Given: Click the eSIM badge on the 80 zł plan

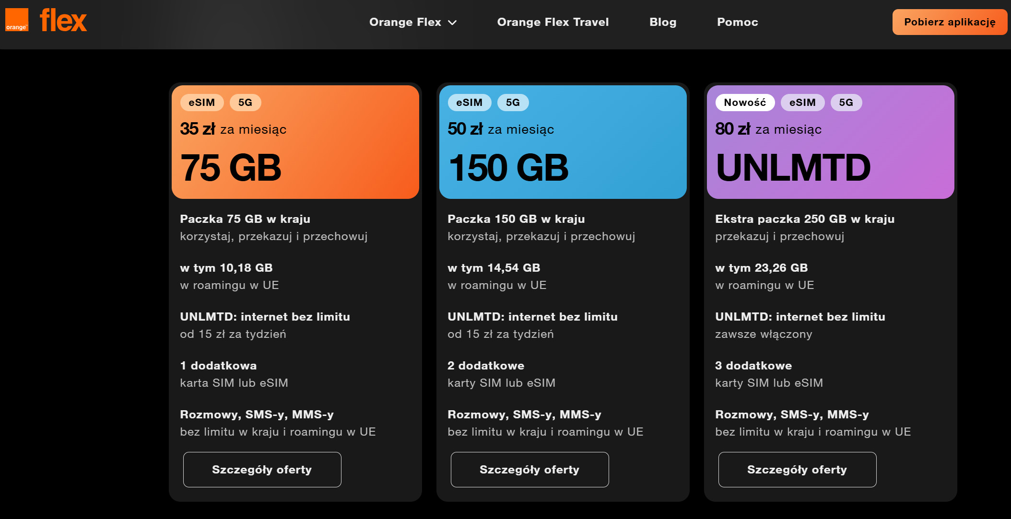Looking at the screenshot, I should (802, 103).
